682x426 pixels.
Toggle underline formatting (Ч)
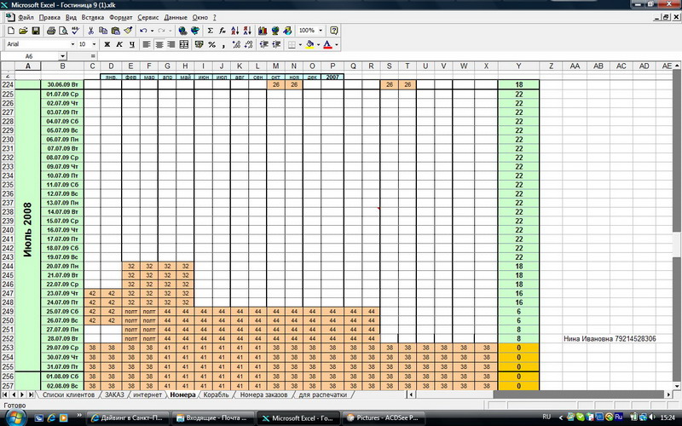[x=131, y=44]
